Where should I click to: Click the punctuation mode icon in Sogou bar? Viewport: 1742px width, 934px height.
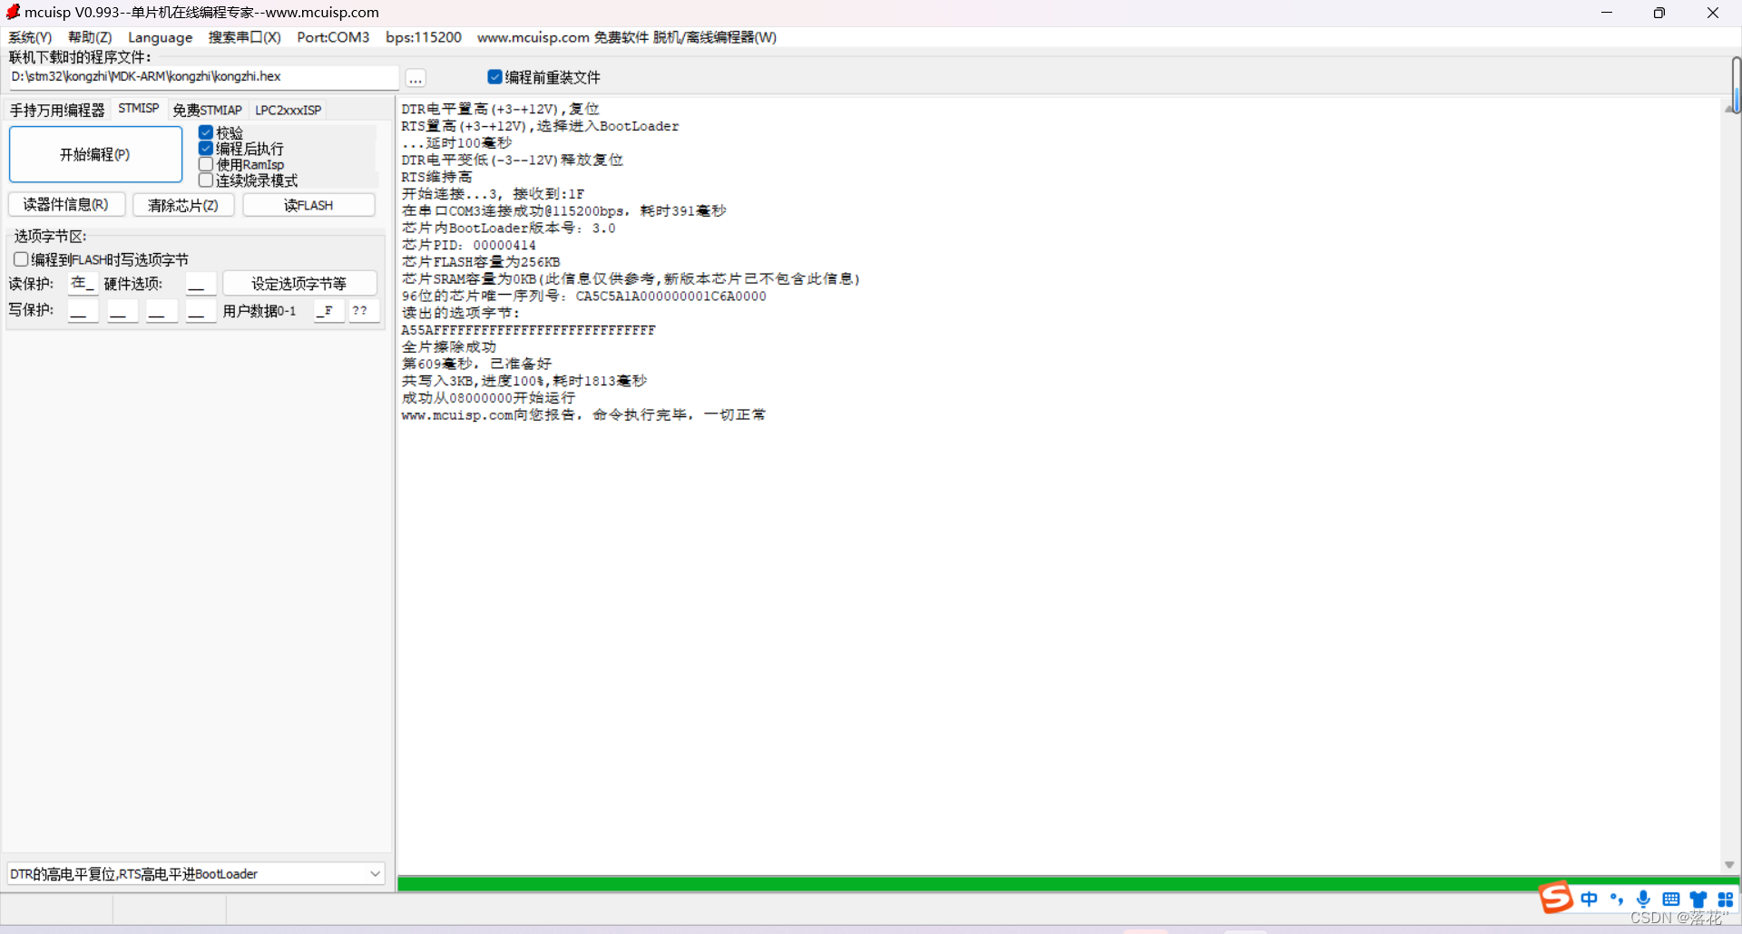[1617, 899]
